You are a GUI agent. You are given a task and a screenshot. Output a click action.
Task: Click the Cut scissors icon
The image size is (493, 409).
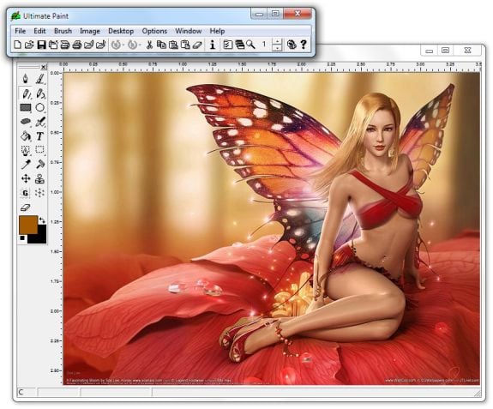(x=149, y=45)
